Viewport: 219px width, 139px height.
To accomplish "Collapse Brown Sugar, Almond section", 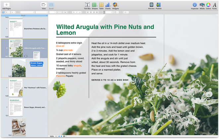I will pyautogui.click(x=7, y=107).
